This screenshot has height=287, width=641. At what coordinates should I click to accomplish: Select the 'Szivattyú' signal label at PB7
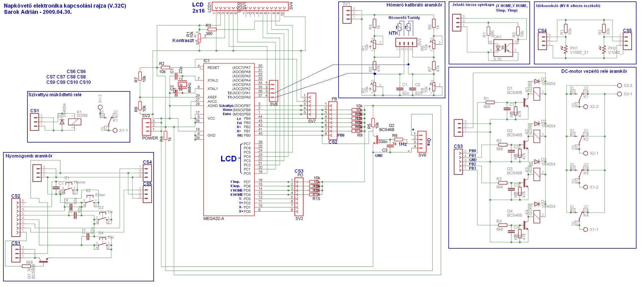pos(226,106)
